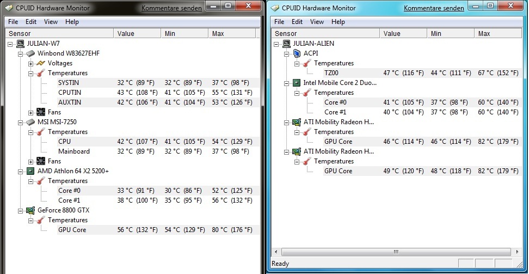Click the AMD Athlon 64 X2 processor icon
The height and width of the screenshot is (274, 529).
30,171
